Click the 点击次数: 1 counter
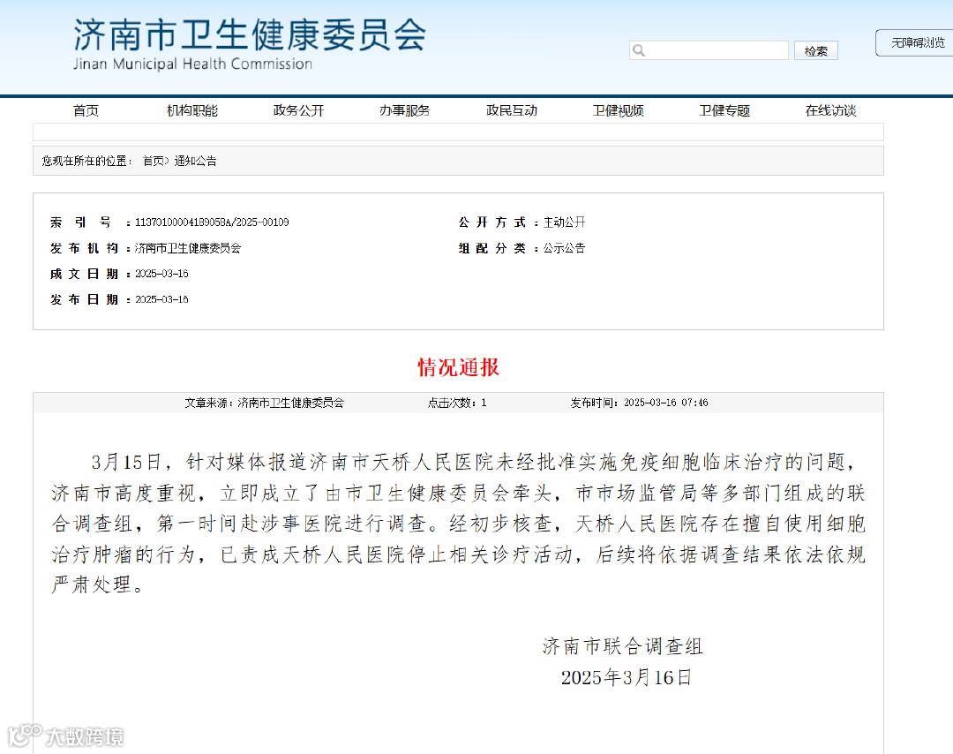 (x=457, y=403)
